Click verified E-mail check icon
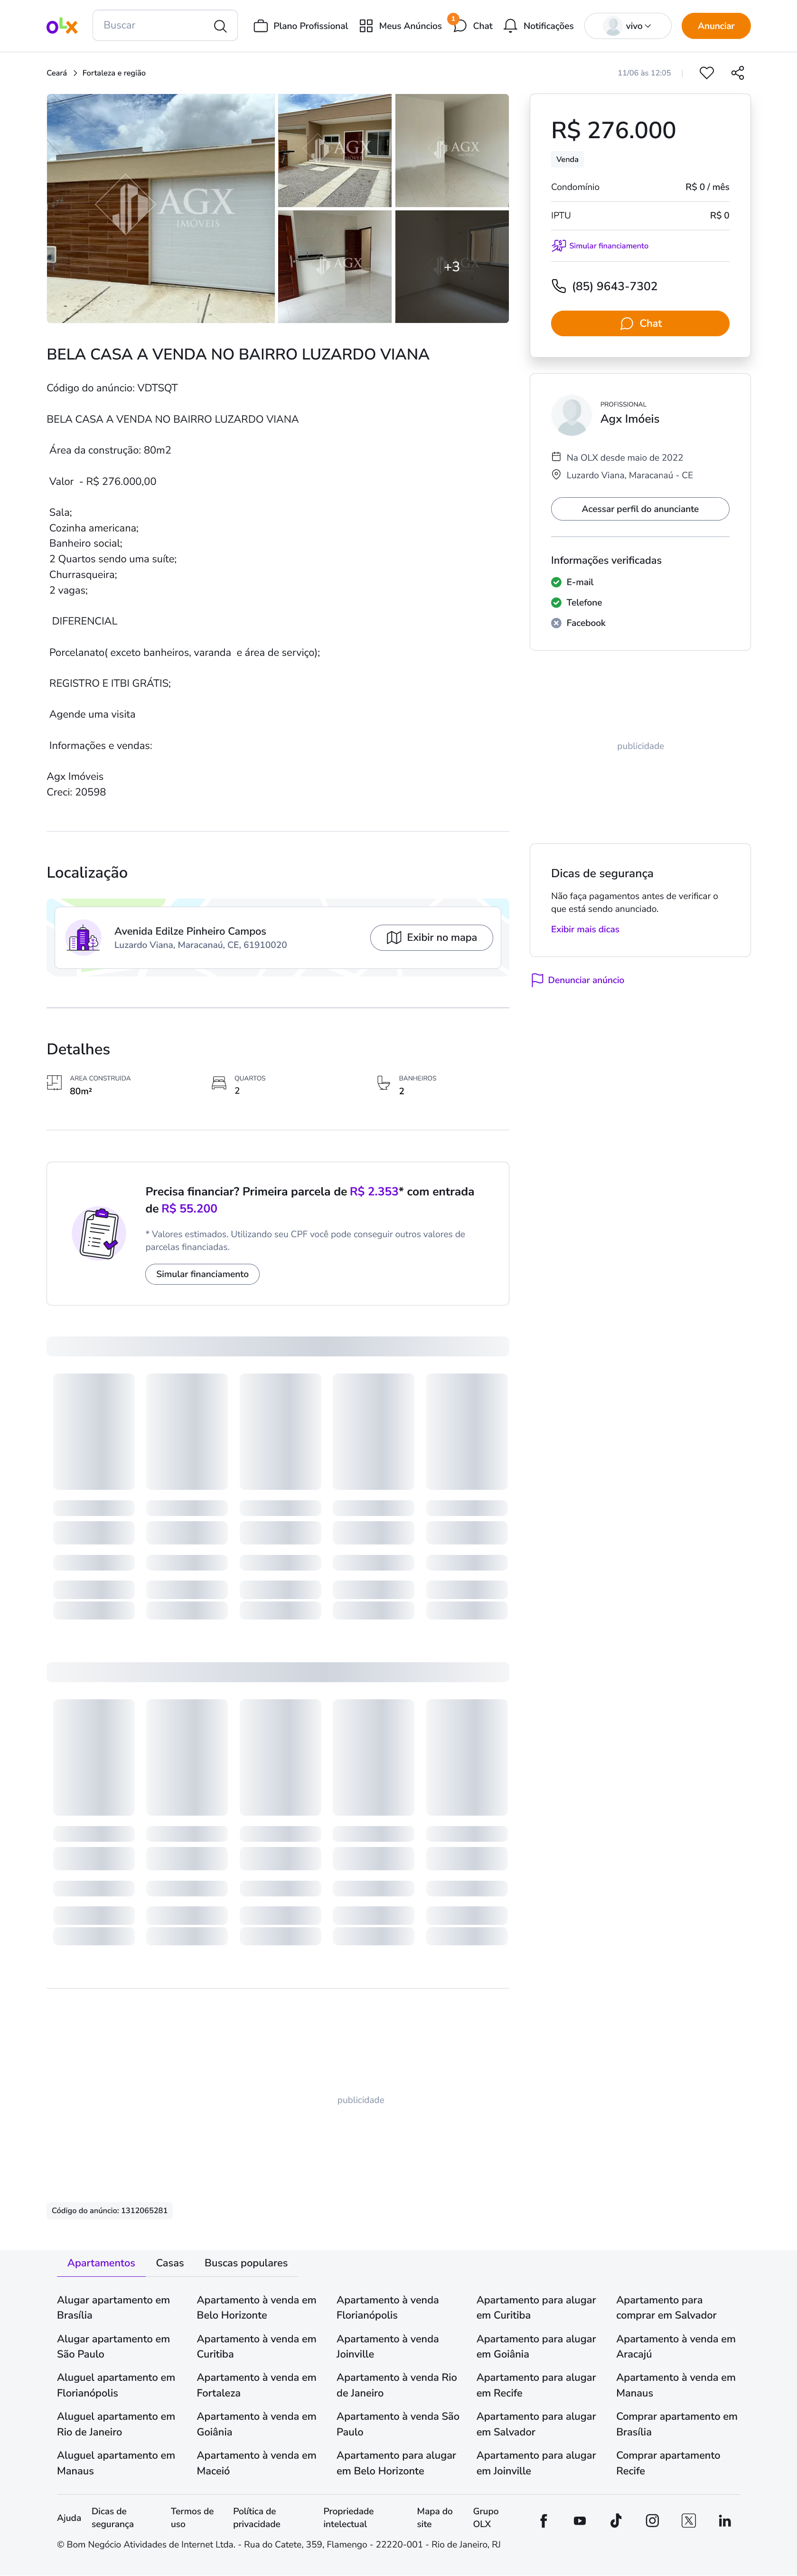 tap(556, 582)
